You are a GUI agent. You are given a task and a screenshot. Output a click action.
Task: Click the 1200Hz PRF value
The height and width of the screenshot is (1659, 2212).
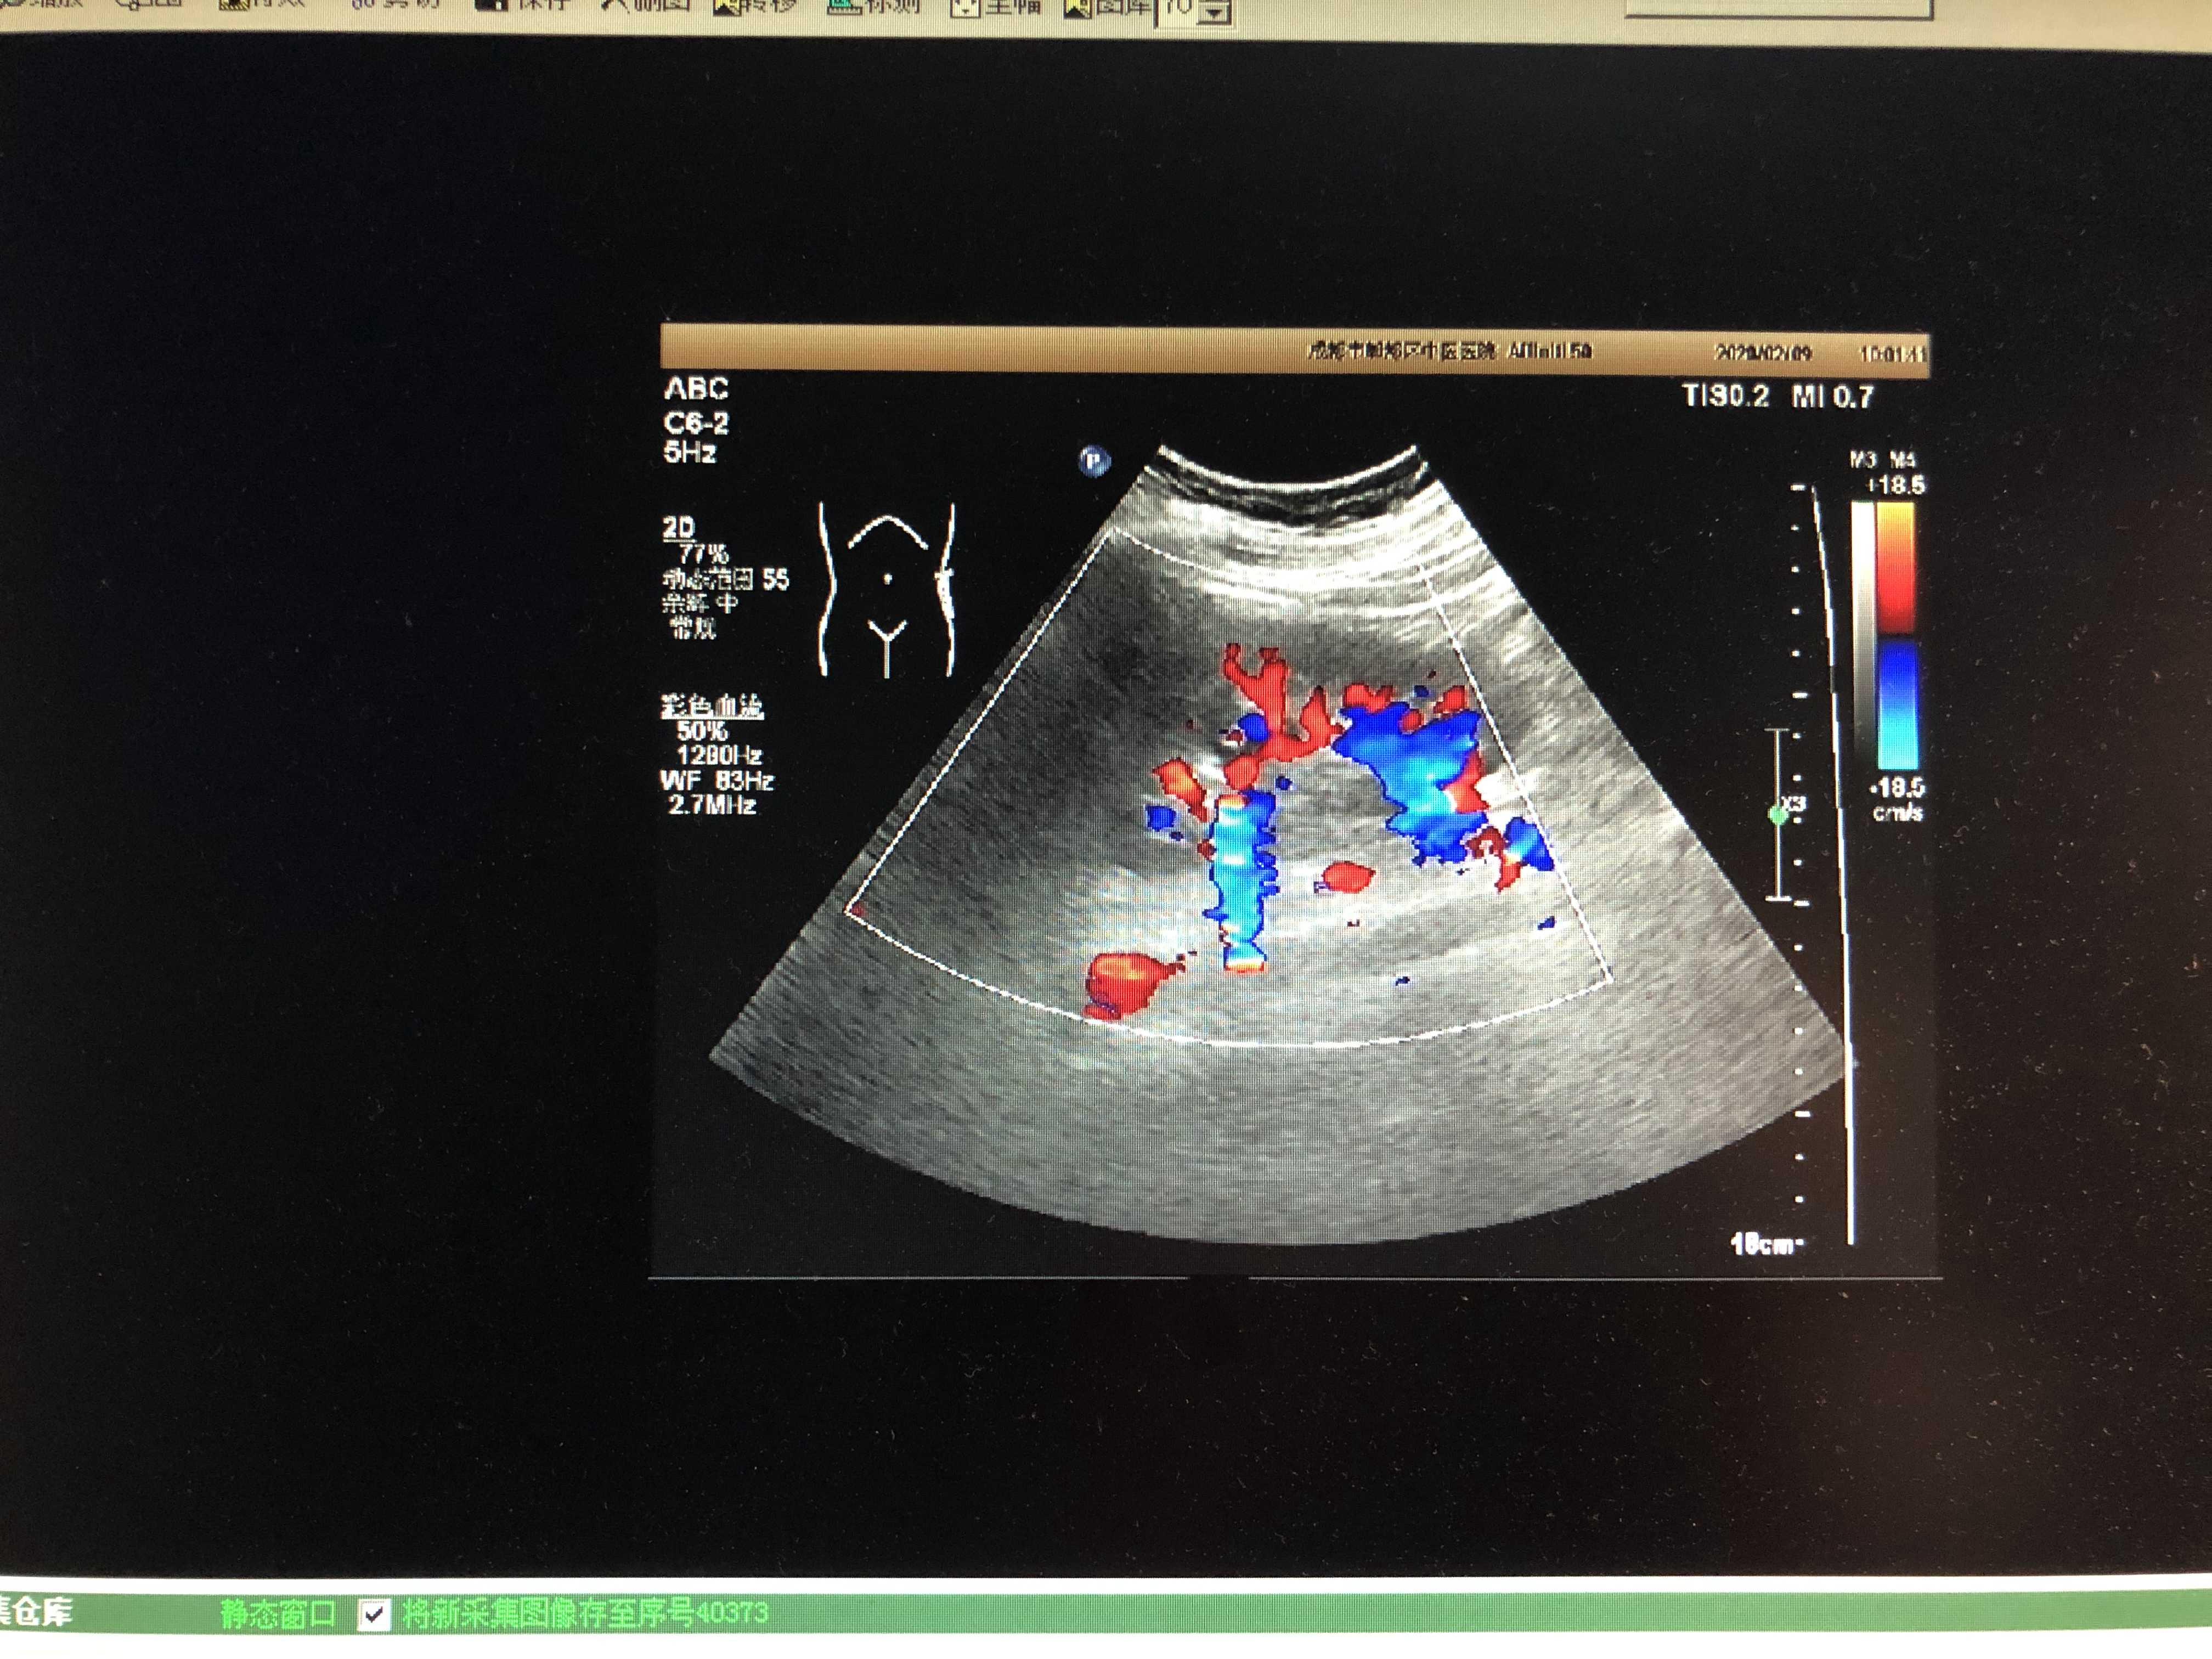(719, 755)
